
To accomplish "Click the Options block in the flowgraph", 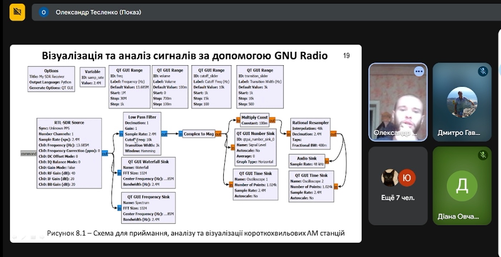I will [51, 79].
